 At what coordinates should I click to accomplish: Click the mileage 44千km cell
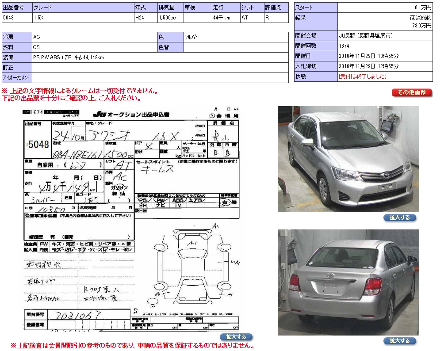[225, 18]
